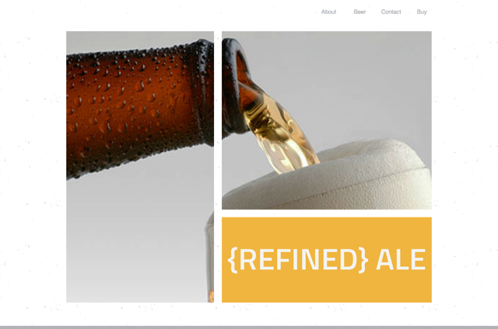Click the stream of beer being poured
This screenshot has width=498, height=329.
[279, 130]
